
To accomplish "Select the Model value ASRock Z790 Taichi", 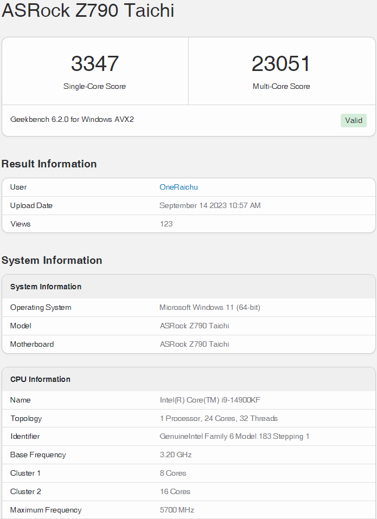I will tap(194, 326).
